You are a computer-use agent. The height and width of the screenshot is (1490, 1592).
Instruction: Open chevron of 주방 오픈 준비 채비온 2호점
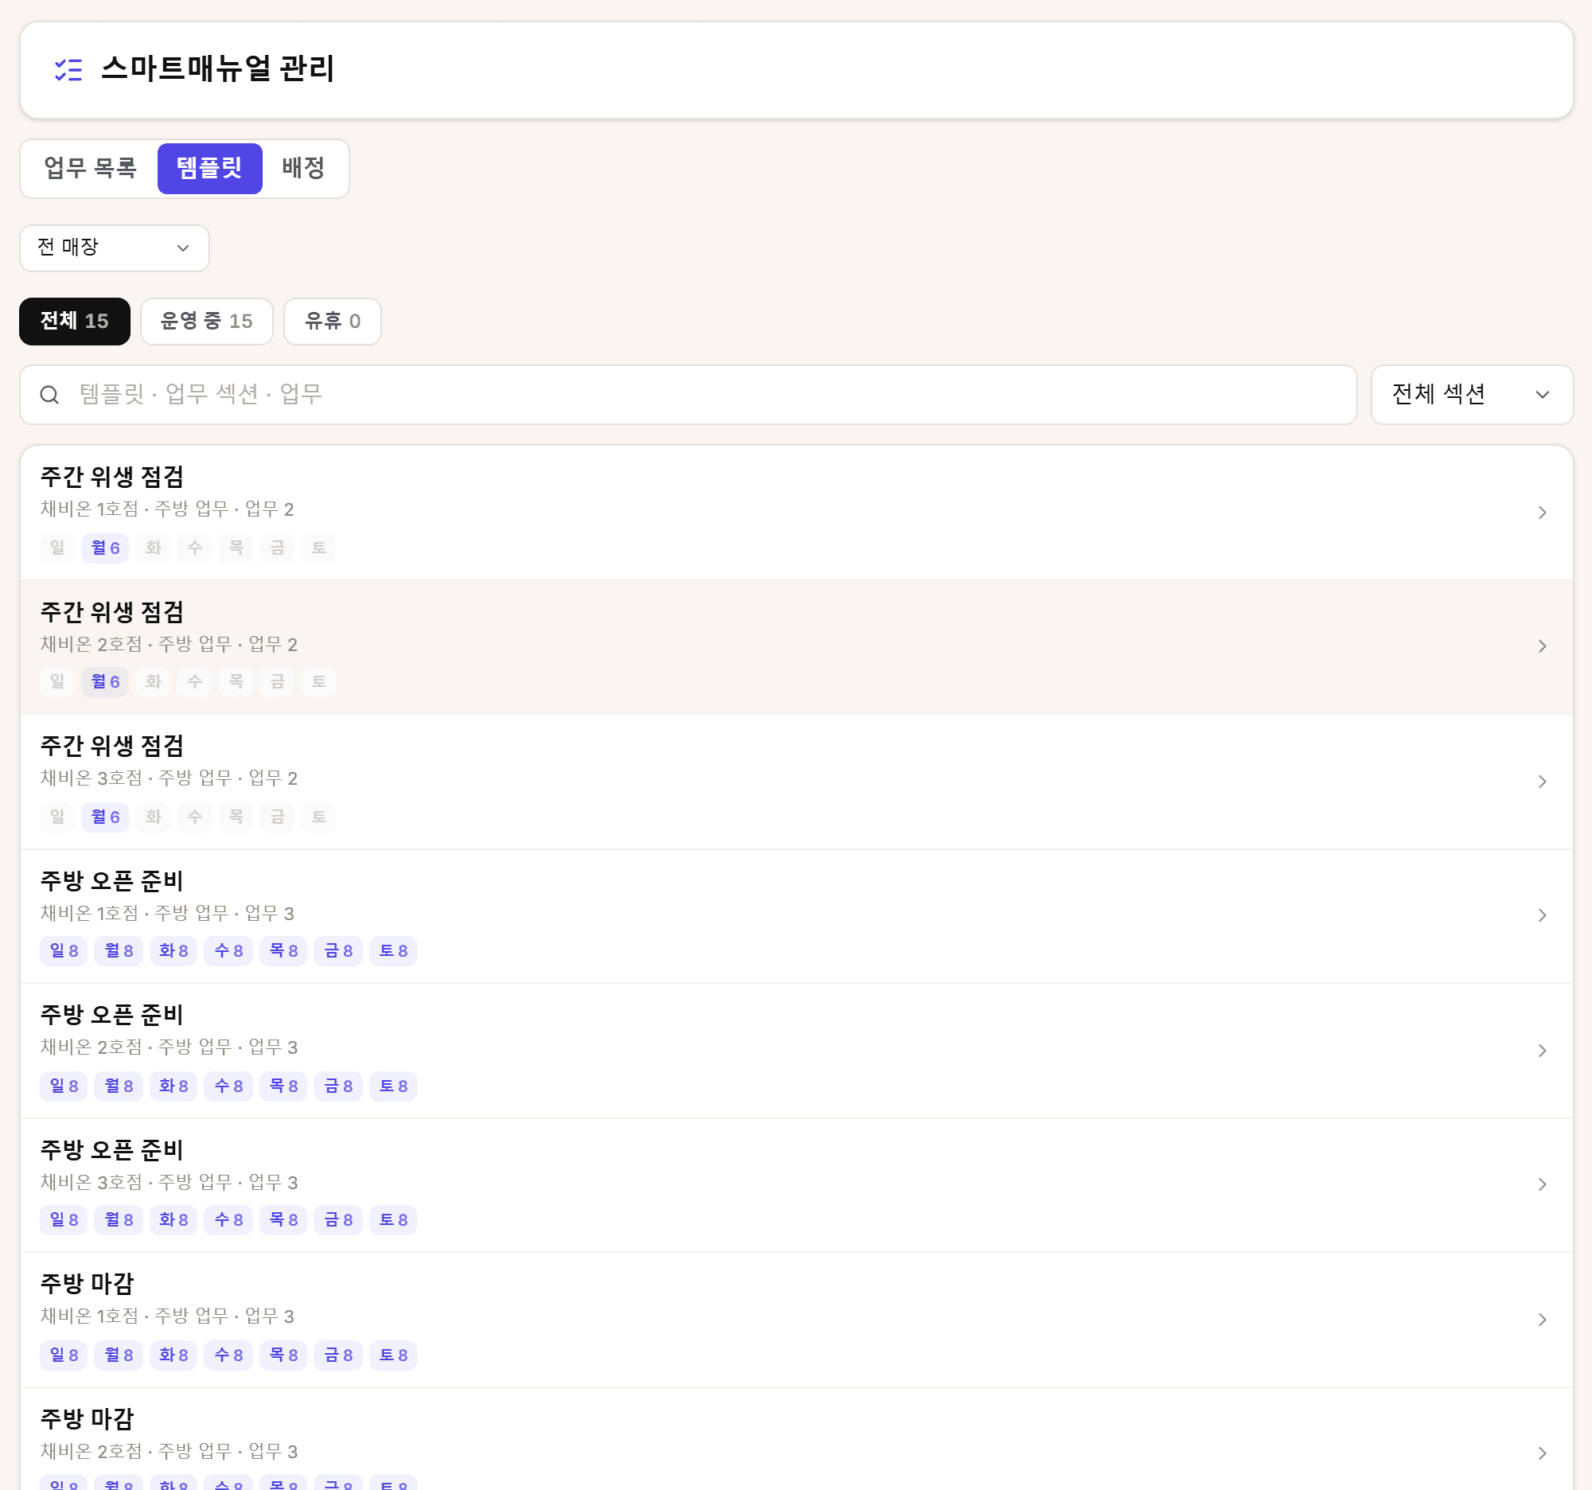[1542, 1051]
